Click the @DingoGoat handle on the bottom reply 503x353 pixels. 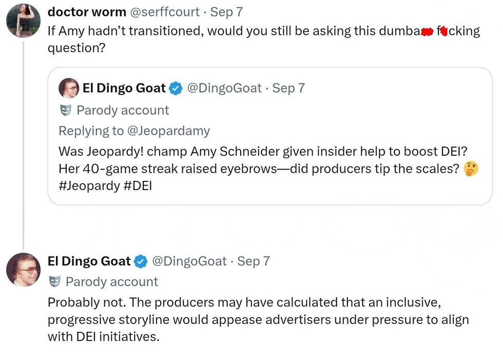188,261
